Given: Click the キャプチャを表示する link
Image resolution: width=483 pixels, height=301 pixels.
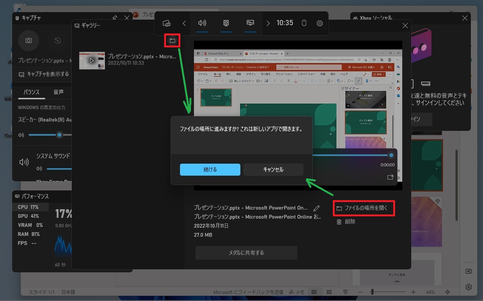Looking at the screenshot, I should (44, 74).
